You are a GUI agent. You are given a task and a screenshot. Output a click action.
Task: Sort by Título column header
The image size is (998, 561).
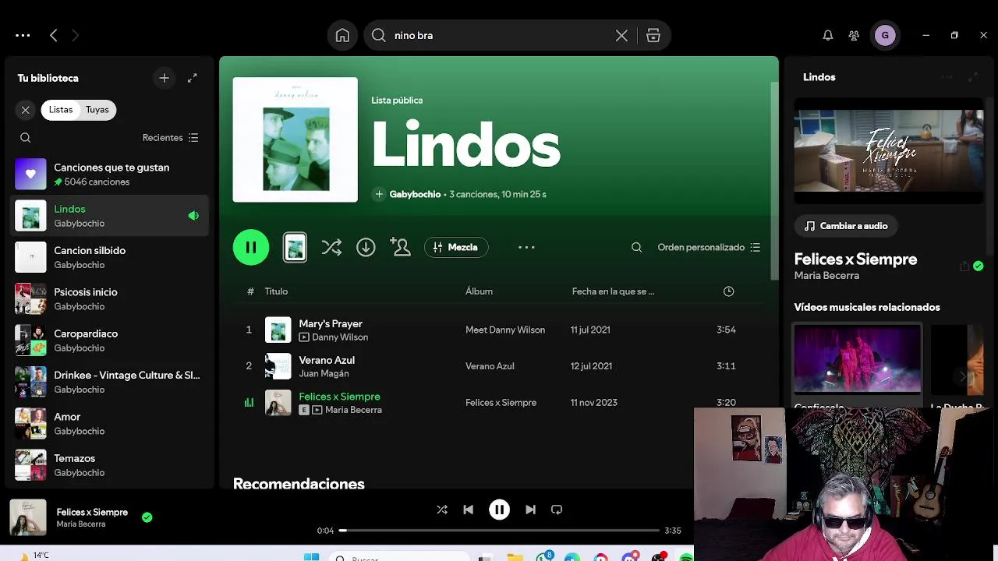[276, 291]
